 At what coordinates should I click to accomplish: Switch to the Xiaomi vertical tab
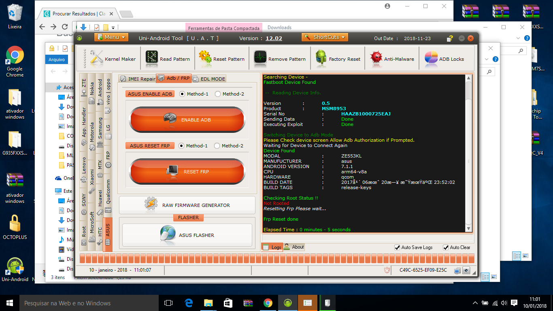pos(92,181)
